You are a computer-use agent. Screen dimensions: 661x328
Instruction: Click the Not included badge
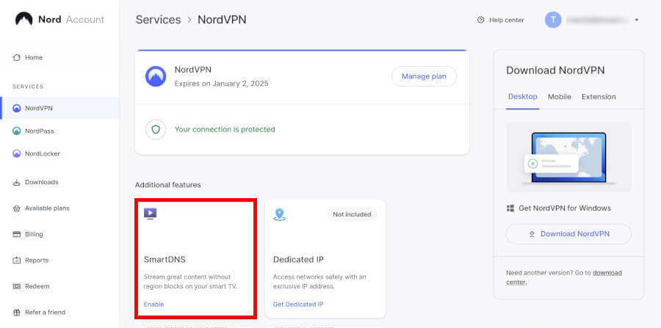(352, 214)
